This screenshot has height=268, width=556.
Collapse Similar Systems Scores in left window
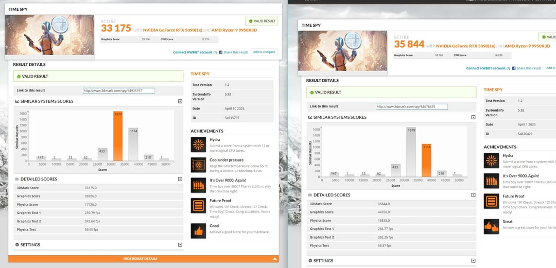click(x=180, y=101)
